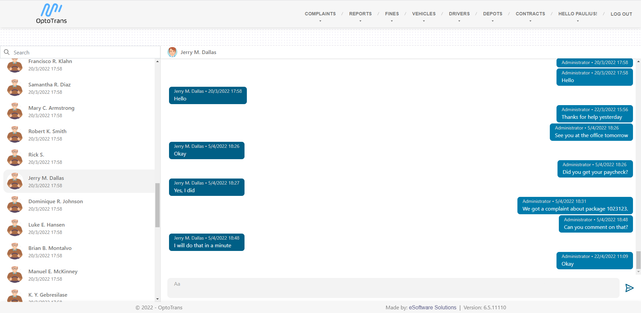Follow the eSoftware Solutions link
The height and width of the screenshot is (313, 641).
point(432,307)
